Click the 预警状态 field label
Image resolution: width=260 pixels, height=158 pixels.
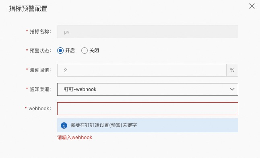click(x=40, y=51)
